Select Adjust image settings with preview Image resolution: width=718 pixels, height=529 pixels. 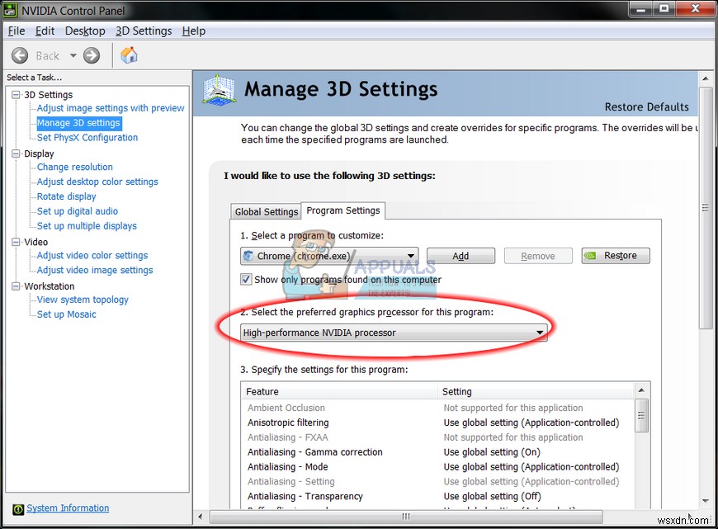tap(111, 108)
